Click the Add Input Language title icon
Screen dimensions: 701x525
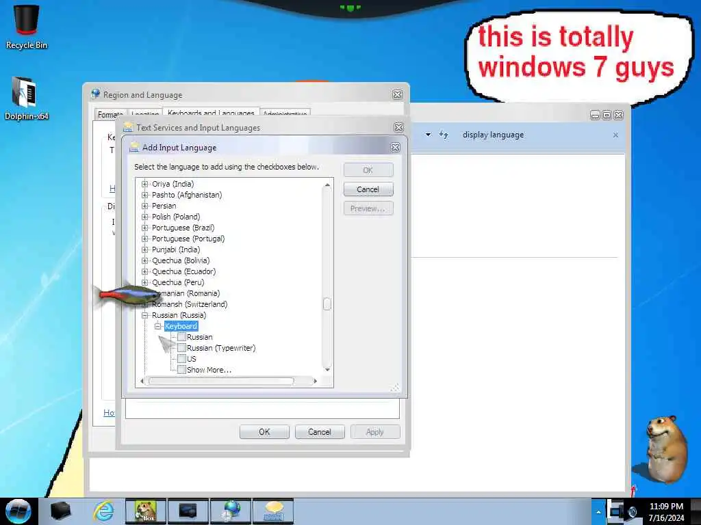(133, 147)
